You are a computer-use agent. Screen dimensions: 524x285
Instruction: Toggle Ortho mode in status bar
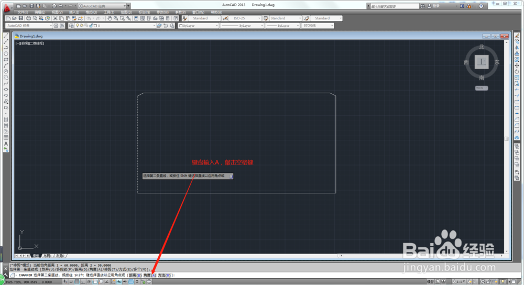click(x=83, y=282)
